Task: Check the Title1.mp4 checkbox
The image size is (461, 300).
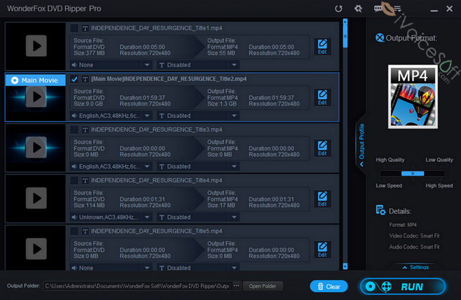Action: click(74, 28)
